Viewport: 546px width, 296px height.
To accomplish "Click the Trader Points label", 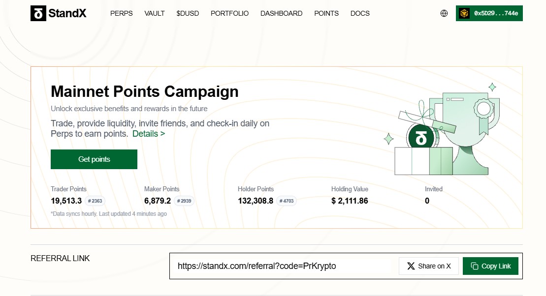I will (68, 189).
